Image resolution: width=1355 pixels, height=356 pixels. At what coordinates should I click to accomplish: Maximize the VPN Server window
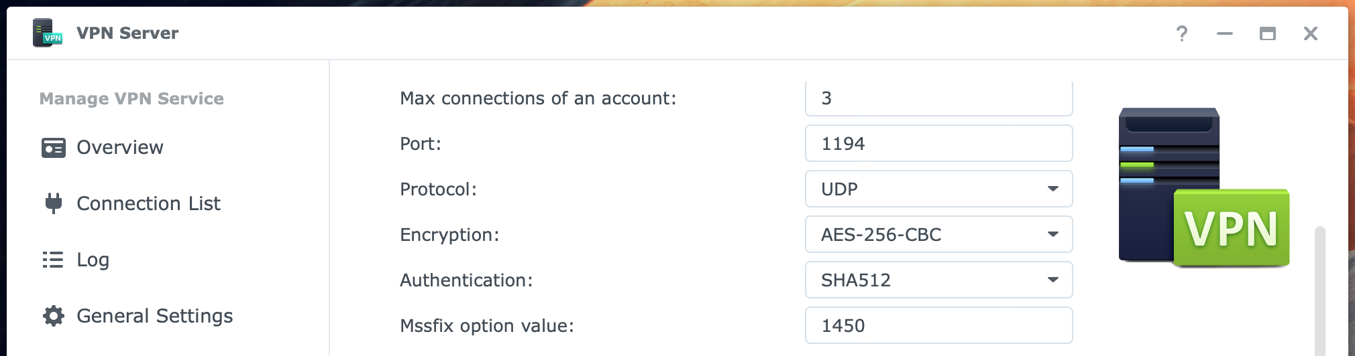click(x=1268, y=33)
